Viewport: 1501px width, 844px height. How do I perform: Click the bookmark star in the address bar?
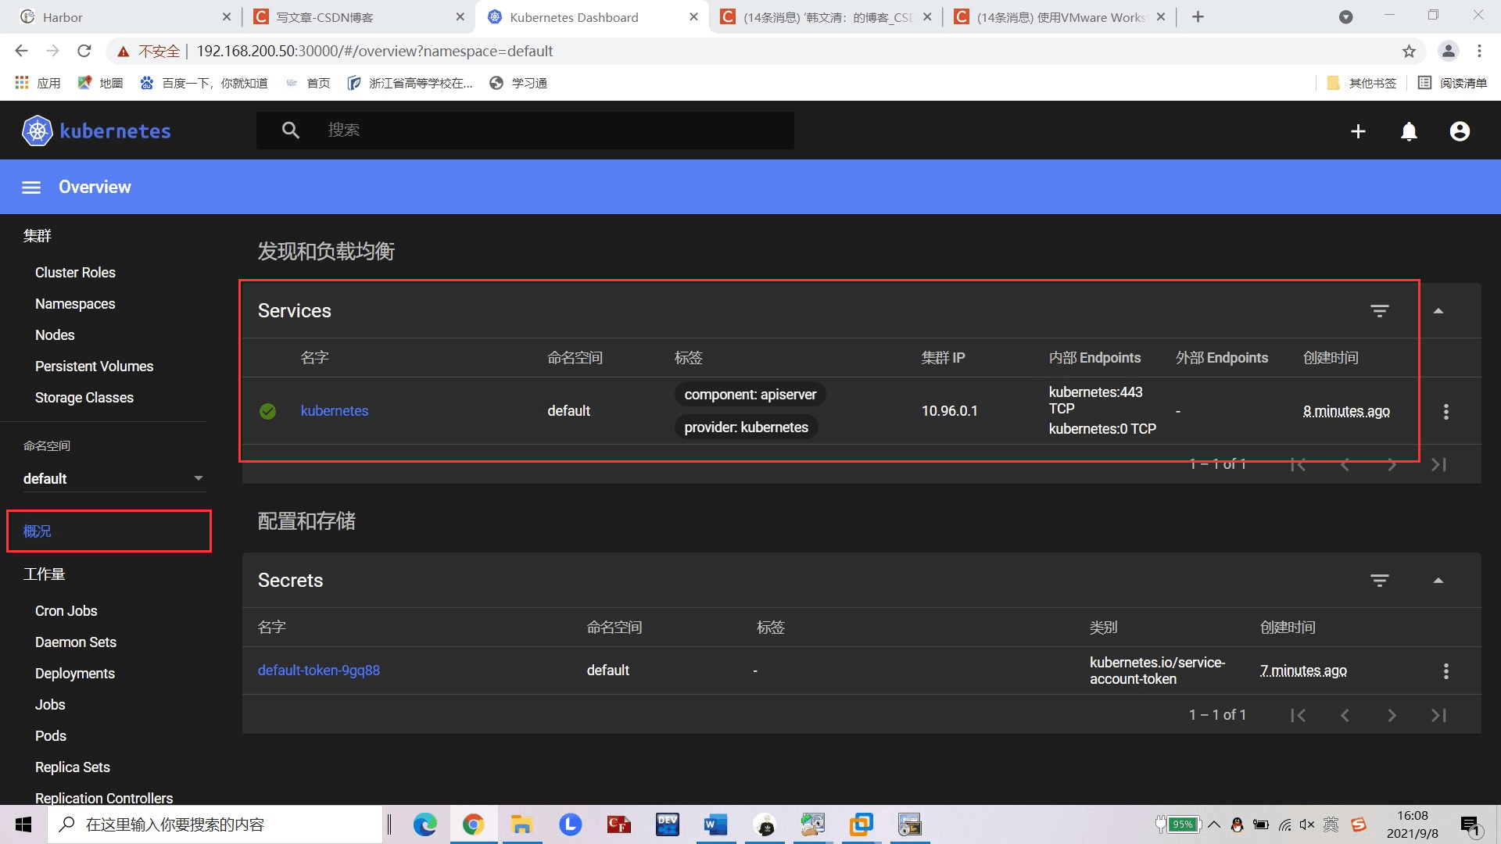coord(1410,51)
